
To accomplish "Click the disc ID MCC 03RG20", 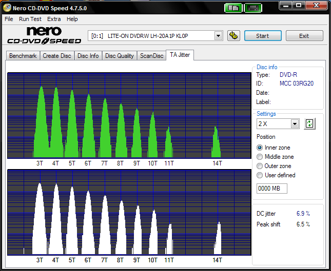I will (x=297, y=84).
